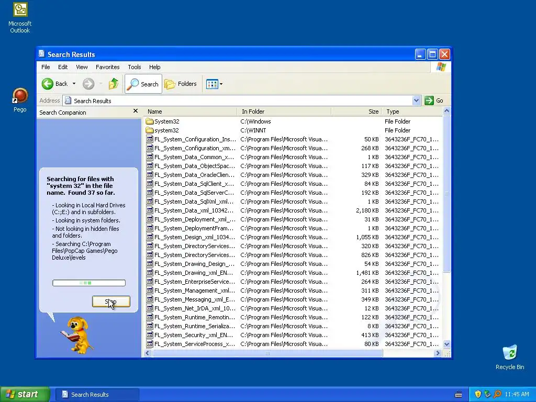Sort results by the In Folder column
536x402 pixels.
284,111
